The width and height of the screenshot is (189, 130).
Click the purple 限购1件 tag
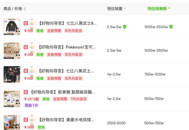click(x=31, y=105)
